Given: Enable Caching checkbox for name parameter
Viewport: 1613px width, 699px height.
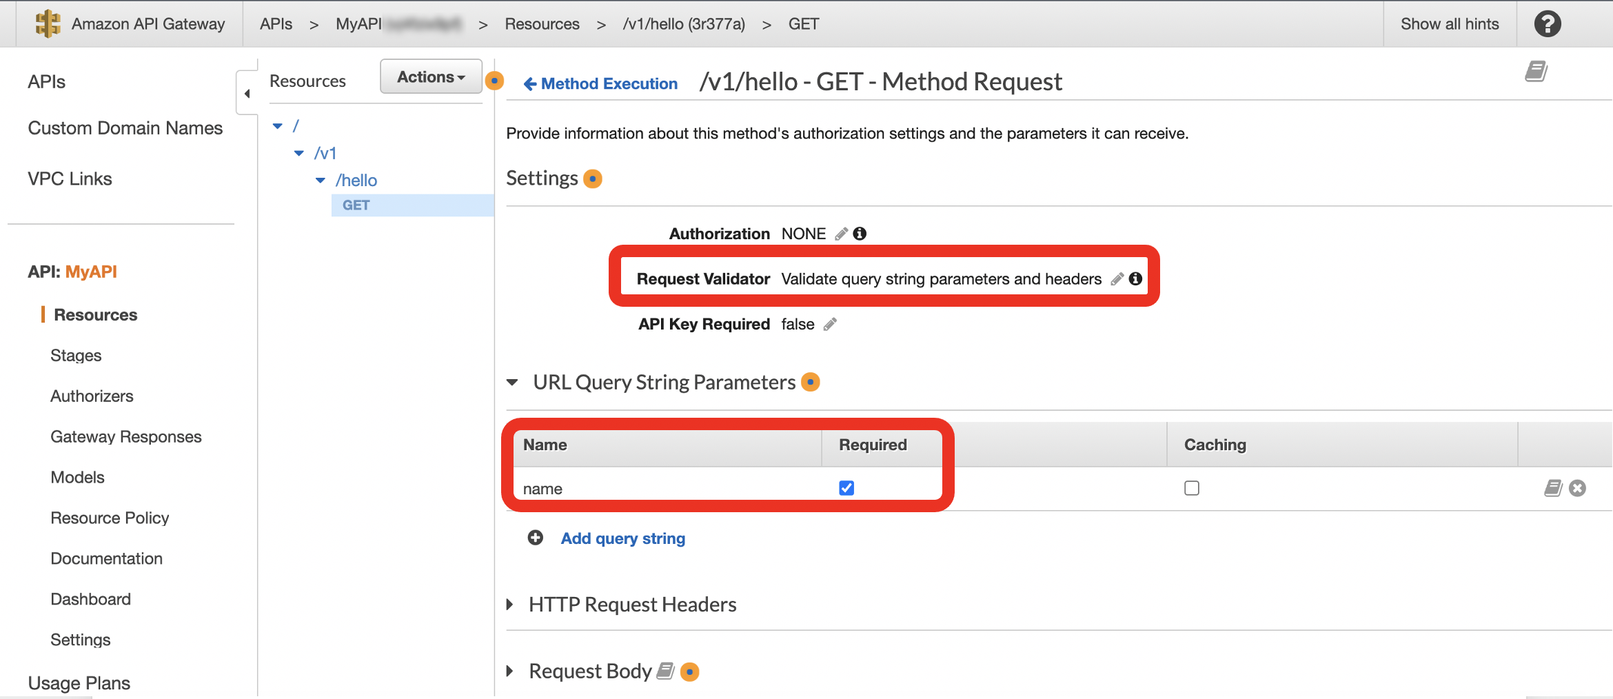Looking at the screenshot, I should click(x=1192, y=488).
